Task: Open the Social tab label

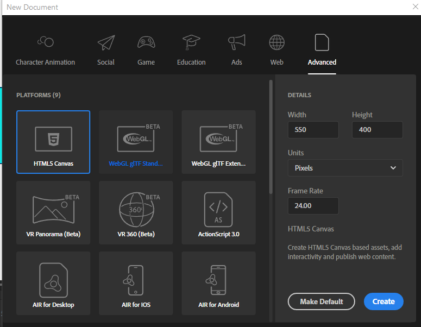Action: point(106,62)
